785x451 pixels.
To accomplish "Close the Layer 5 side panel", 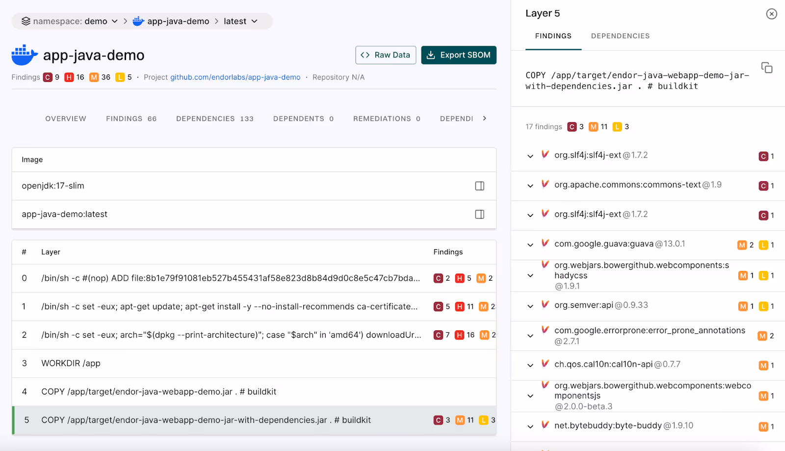I will coord(771,14).
